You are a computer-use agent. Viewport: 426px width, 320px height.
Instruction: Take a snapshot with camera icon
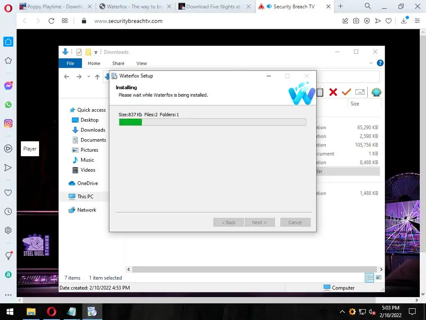356,21
